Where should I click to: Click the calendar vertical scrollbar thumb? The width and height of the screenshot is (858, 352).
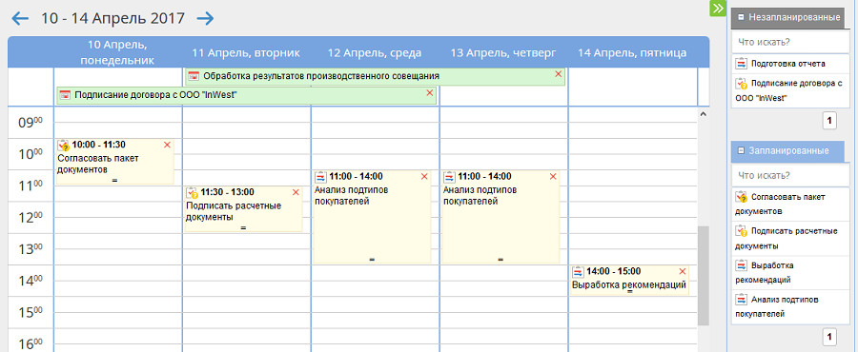pyautogui.click(x=704, y=276)
